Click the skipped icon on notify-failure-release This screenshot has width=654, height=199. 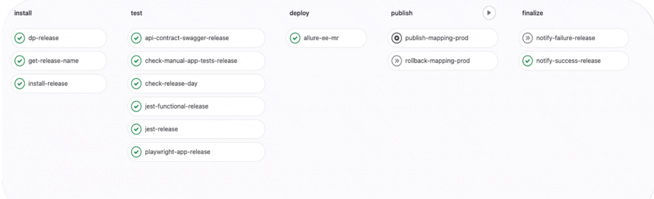[527, 38]
